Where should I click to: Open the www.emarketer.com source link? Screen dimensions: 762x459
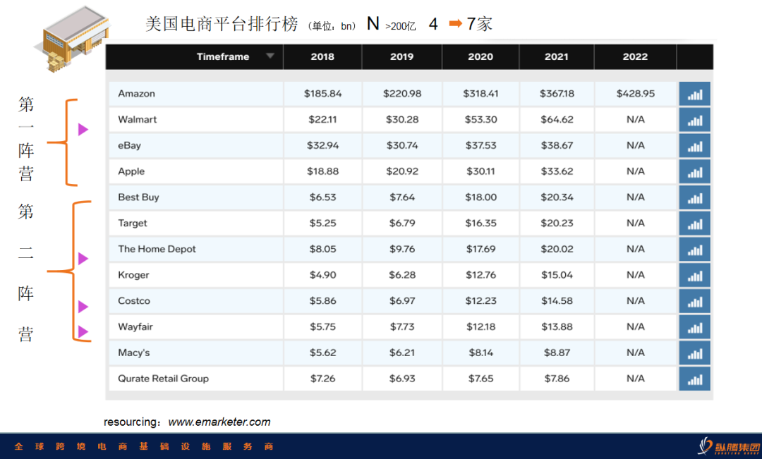219,422
